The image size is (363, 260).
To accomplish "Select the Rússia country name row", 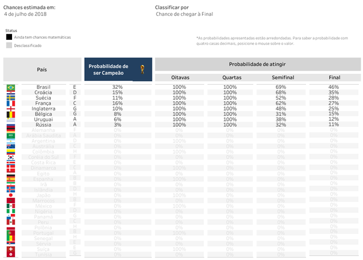I will (44, 125).
